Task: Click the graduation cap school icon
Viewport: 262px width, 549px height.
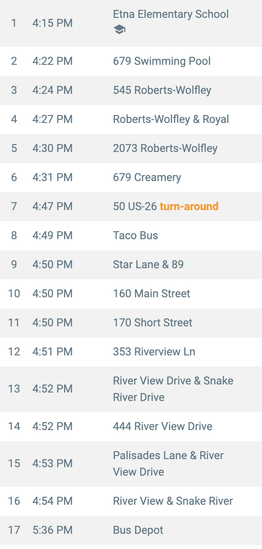Action: pos(119,30)
